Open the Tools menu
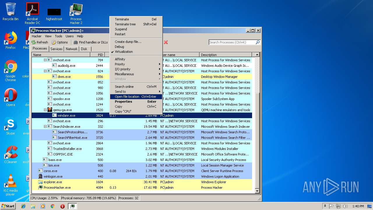Viewport: 373px width, 210px height. click(x=59, y=36)
